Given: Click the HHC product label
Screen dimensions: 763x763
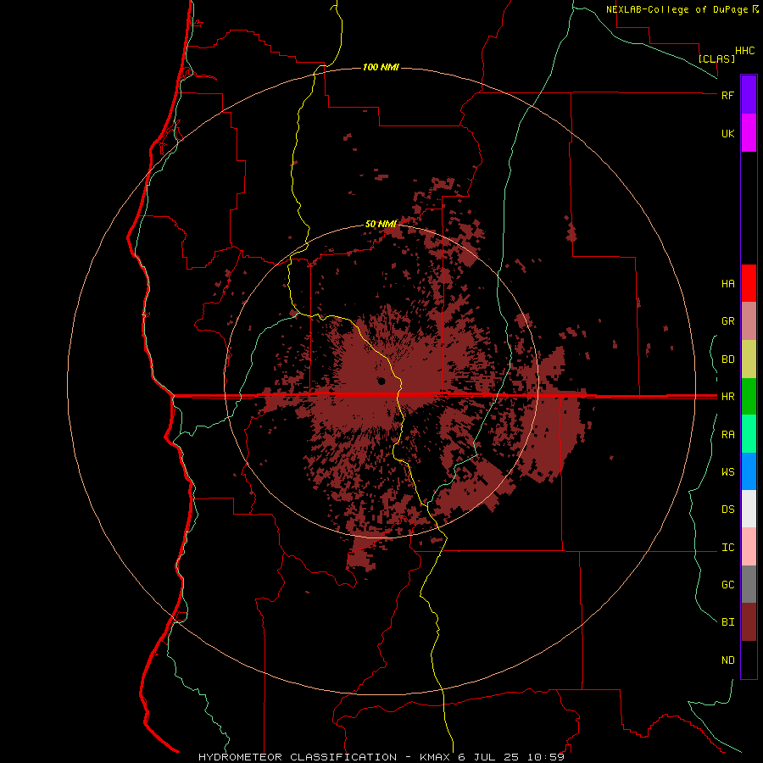Looking at the screenshot, I should (x=745, y=51).
